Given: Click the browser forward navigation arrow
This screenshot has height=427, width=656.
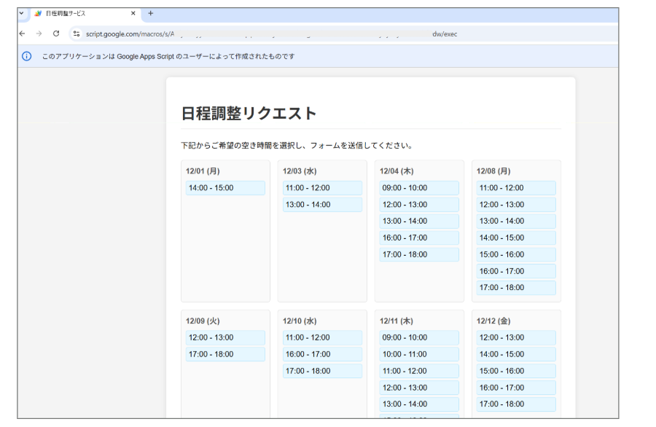Looking at the screenshot, I should (x=40, y=34).
